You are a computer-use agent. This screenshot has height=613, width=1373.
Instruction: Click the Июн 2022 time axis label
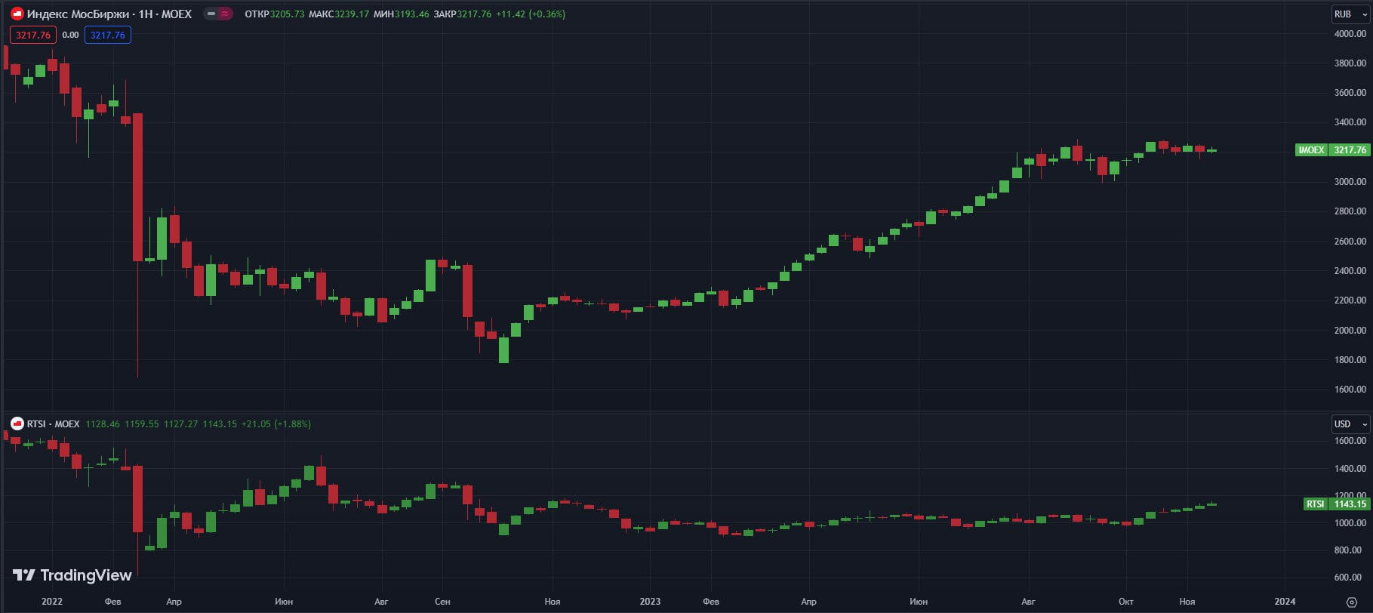(x=284, y=602)
